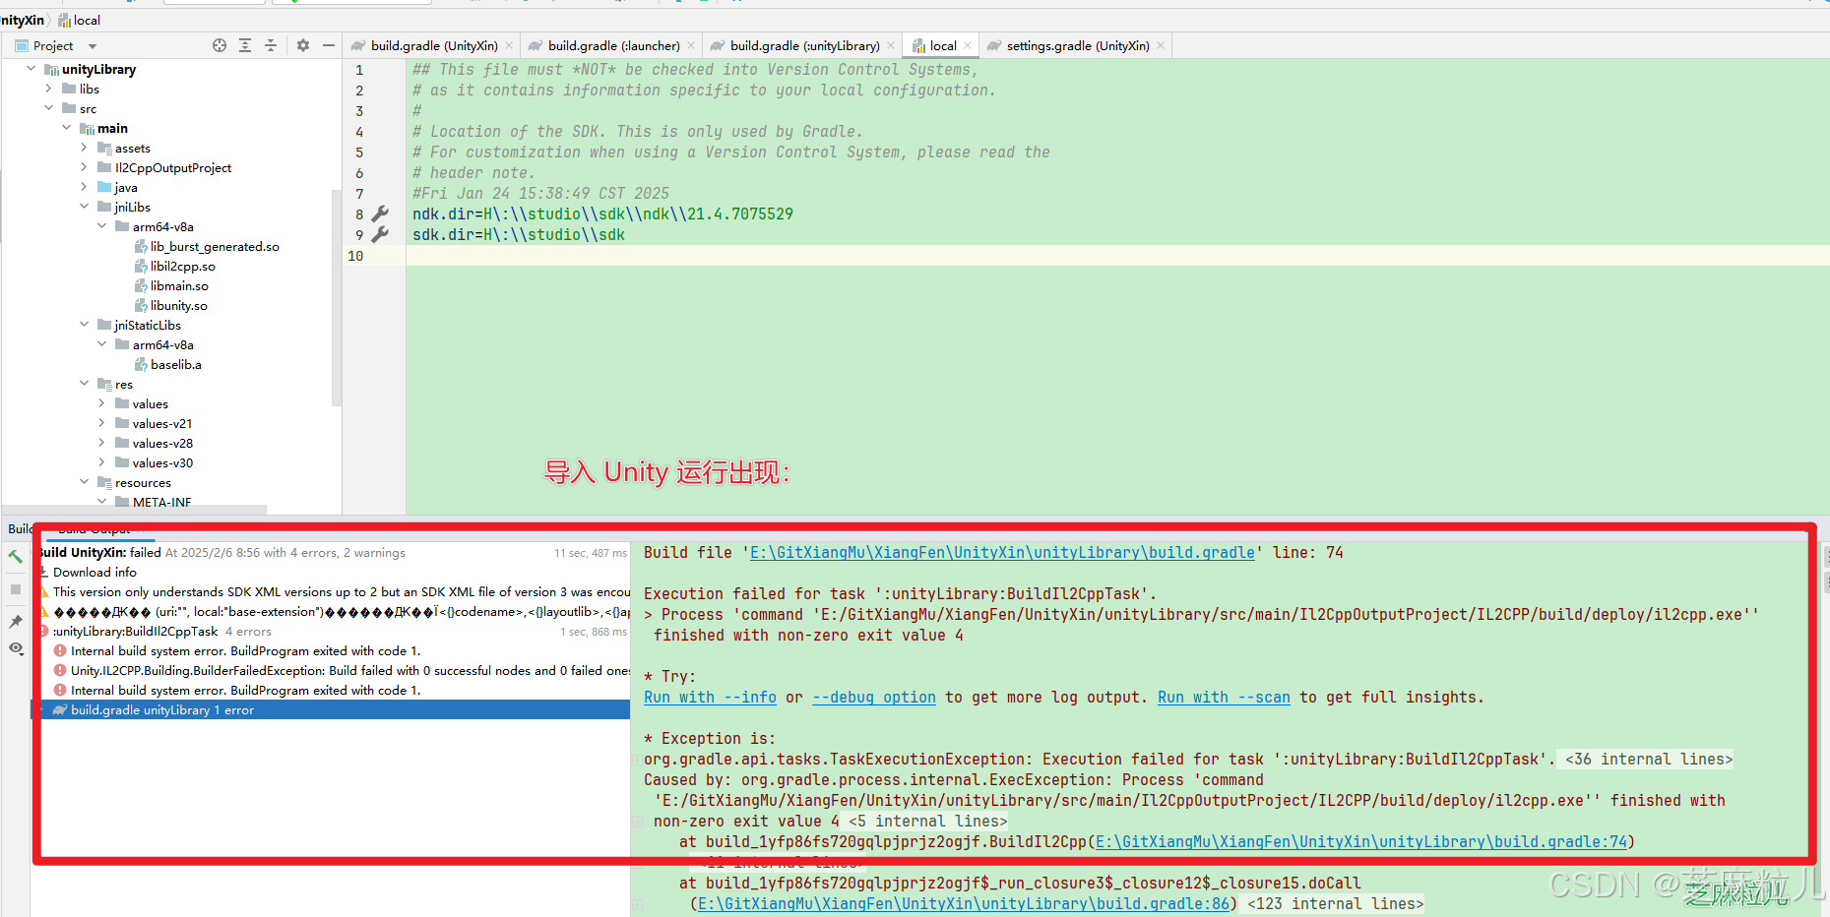
Task: Follow the build.gradle:74 file link
Action: 1363,841
